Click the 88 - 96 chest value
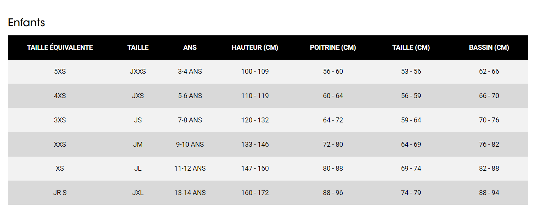537x211 pixels. pos(333,193)
